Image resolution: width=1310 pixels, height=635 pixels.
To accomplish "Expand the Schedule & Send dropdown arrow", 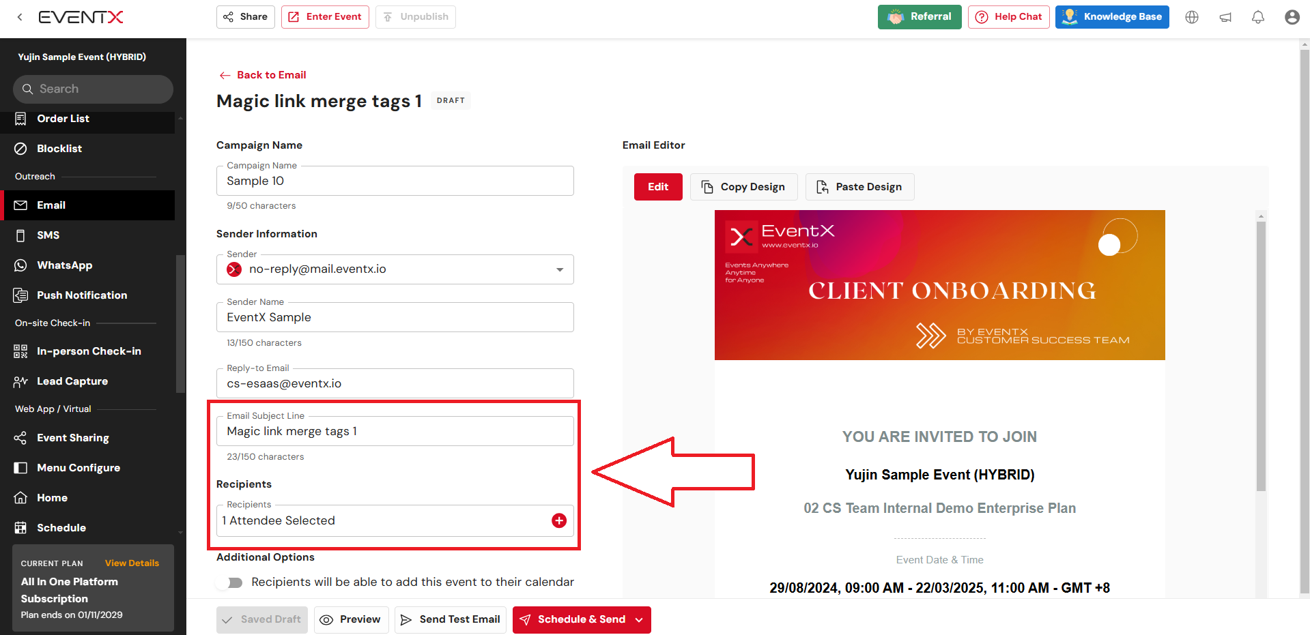I will 640,620.
